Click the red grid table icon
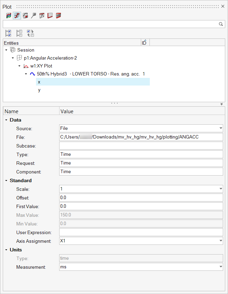 point(50,15)
